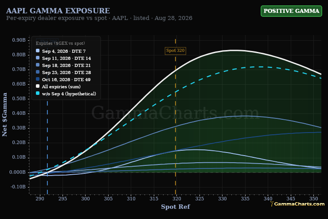Click the cyan w/o Sep 4 legend swatch
Image resolution: width=328 pixels, height=219 pixels.
point(38,93)
